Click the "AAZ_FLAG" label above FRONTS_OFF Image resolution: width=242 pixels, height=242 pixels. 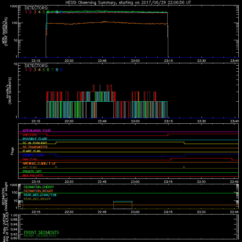click(x=30, y=167)
